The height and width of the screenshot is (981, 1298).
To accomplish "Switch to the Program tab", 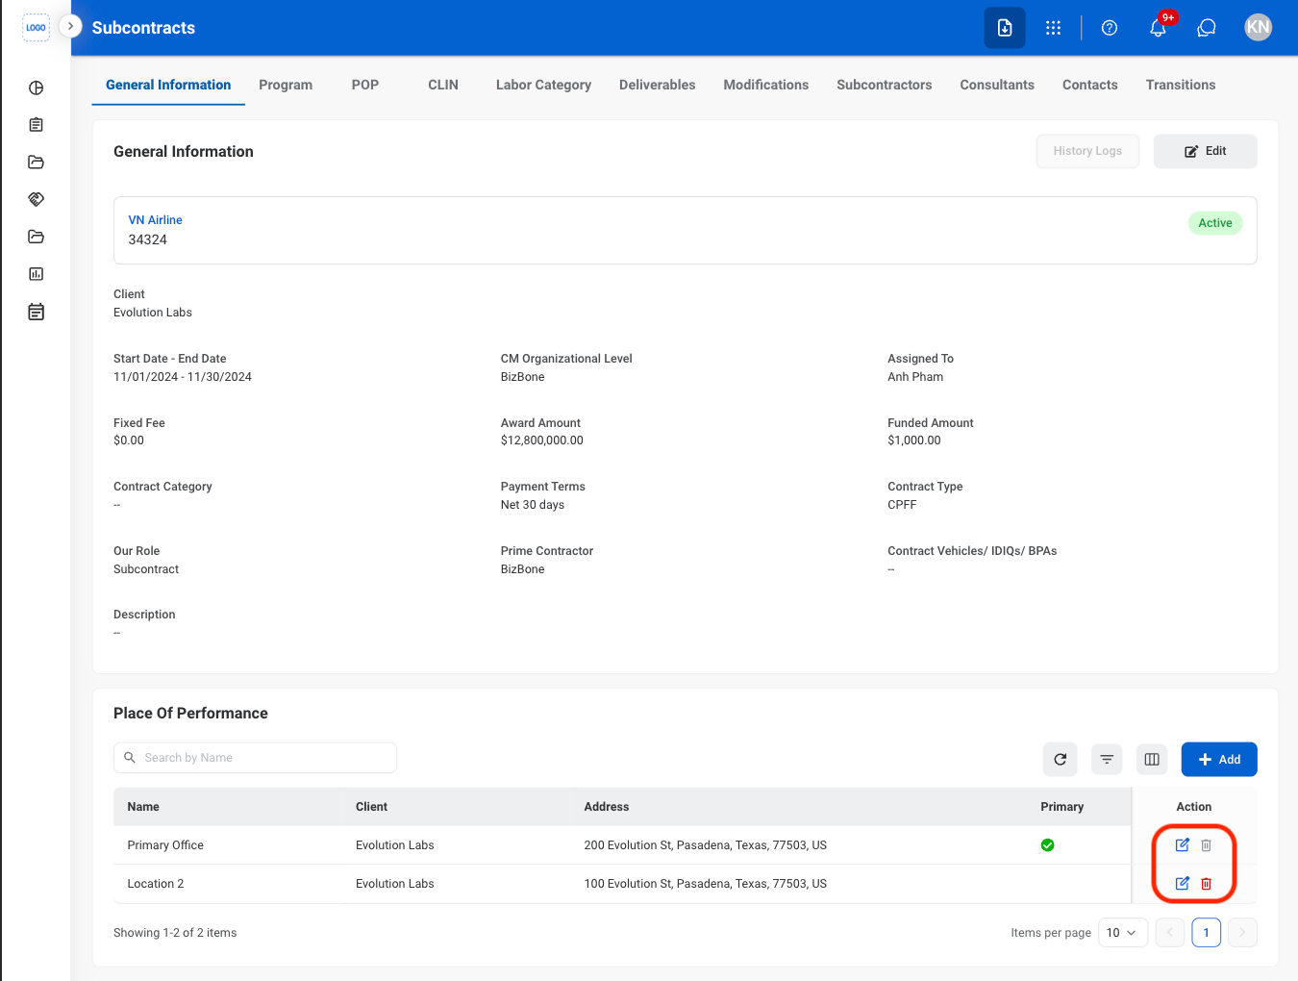I will tap(286, 85).
